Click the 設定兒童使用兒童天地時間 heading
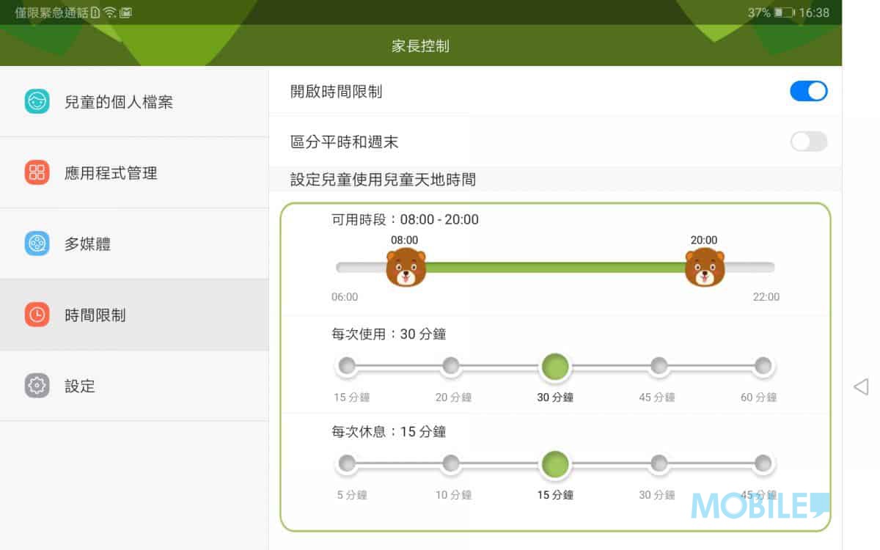 coord(383,179)
